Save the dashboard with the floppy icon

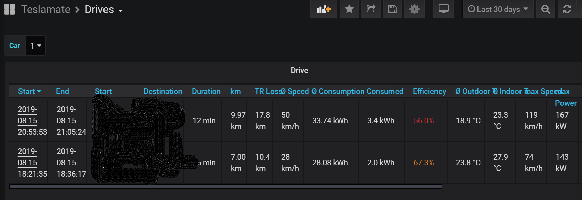pyautogui.click(x=392, y=9)
